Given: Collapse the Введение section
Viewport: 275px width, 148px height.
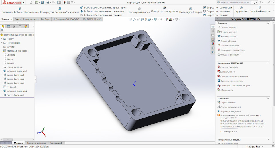Looking at the screenshot, I should 268,23.
